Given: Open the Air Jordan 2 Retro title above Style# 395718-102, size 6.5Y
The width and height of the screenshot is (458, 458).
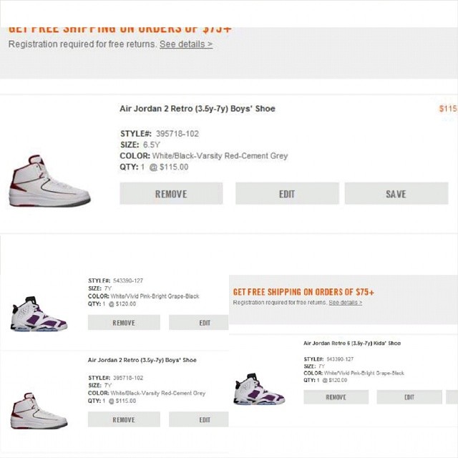Looking at the screenshot, I should click(x=197, y=109).
